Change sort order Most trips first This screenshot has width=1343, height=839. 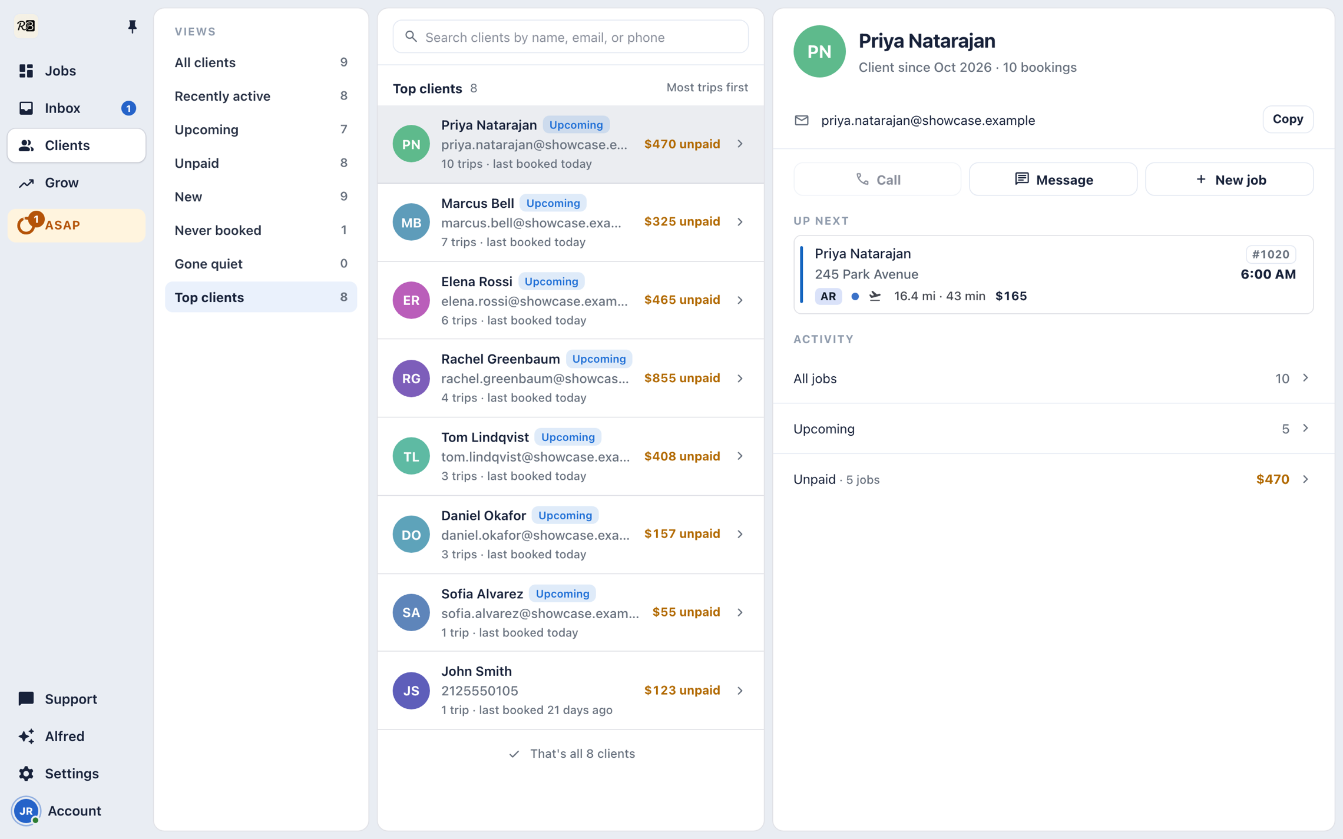click(707, 88)
